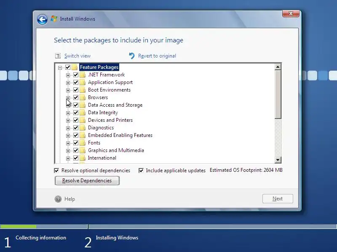Click the Browsers folder icon
The image size is (337, 252).
83,97
